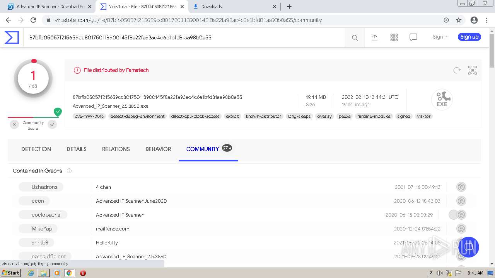The height and width of the screenshot is (278, 495).
Task: Click the via-tor tag
Action: (424, 116)
